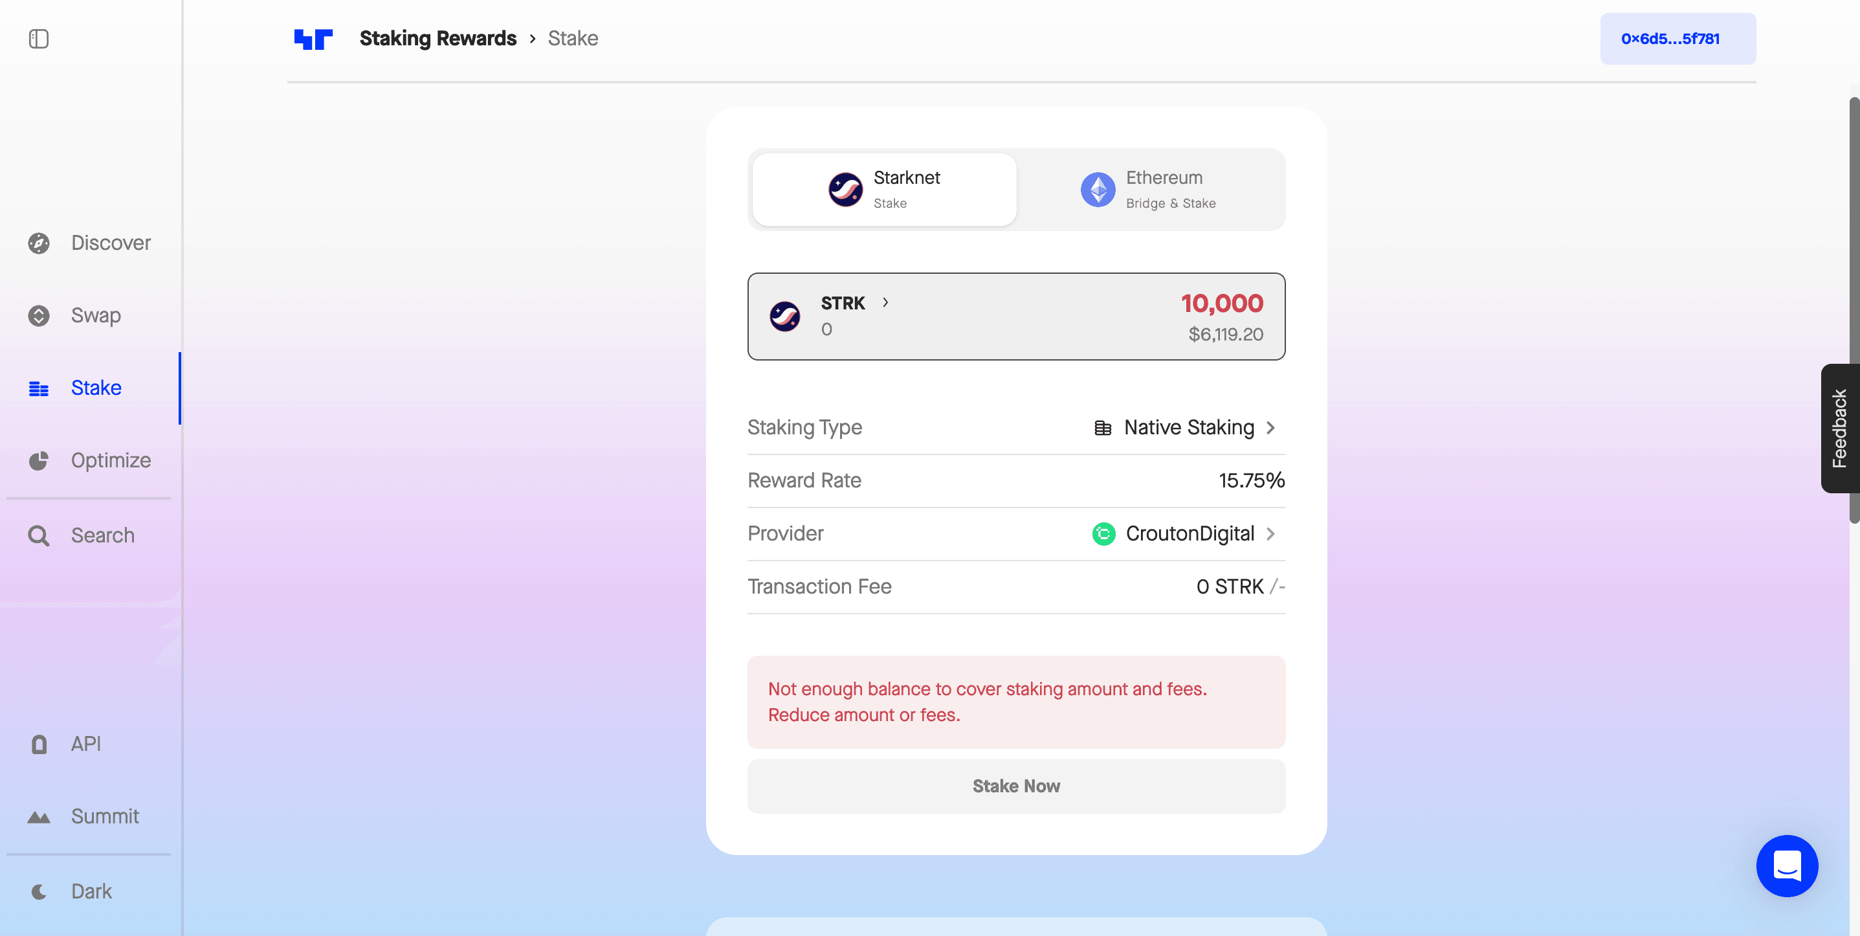Click the Starknet Stake icon
Image resolution: width=1860 pixels, height=936 pixels.
pos(843,188)
